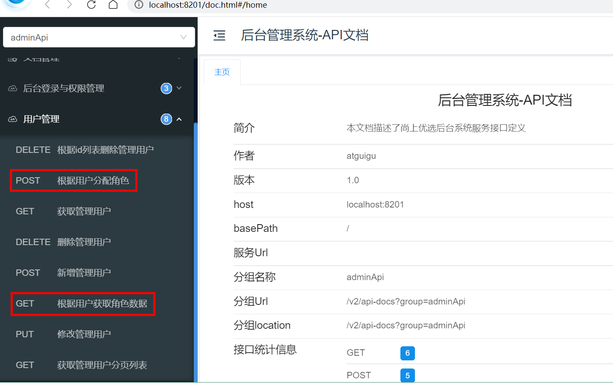Collapse the 用户管理 section chevron
Screen dimensions: 613x386
[x=179, y=119]
